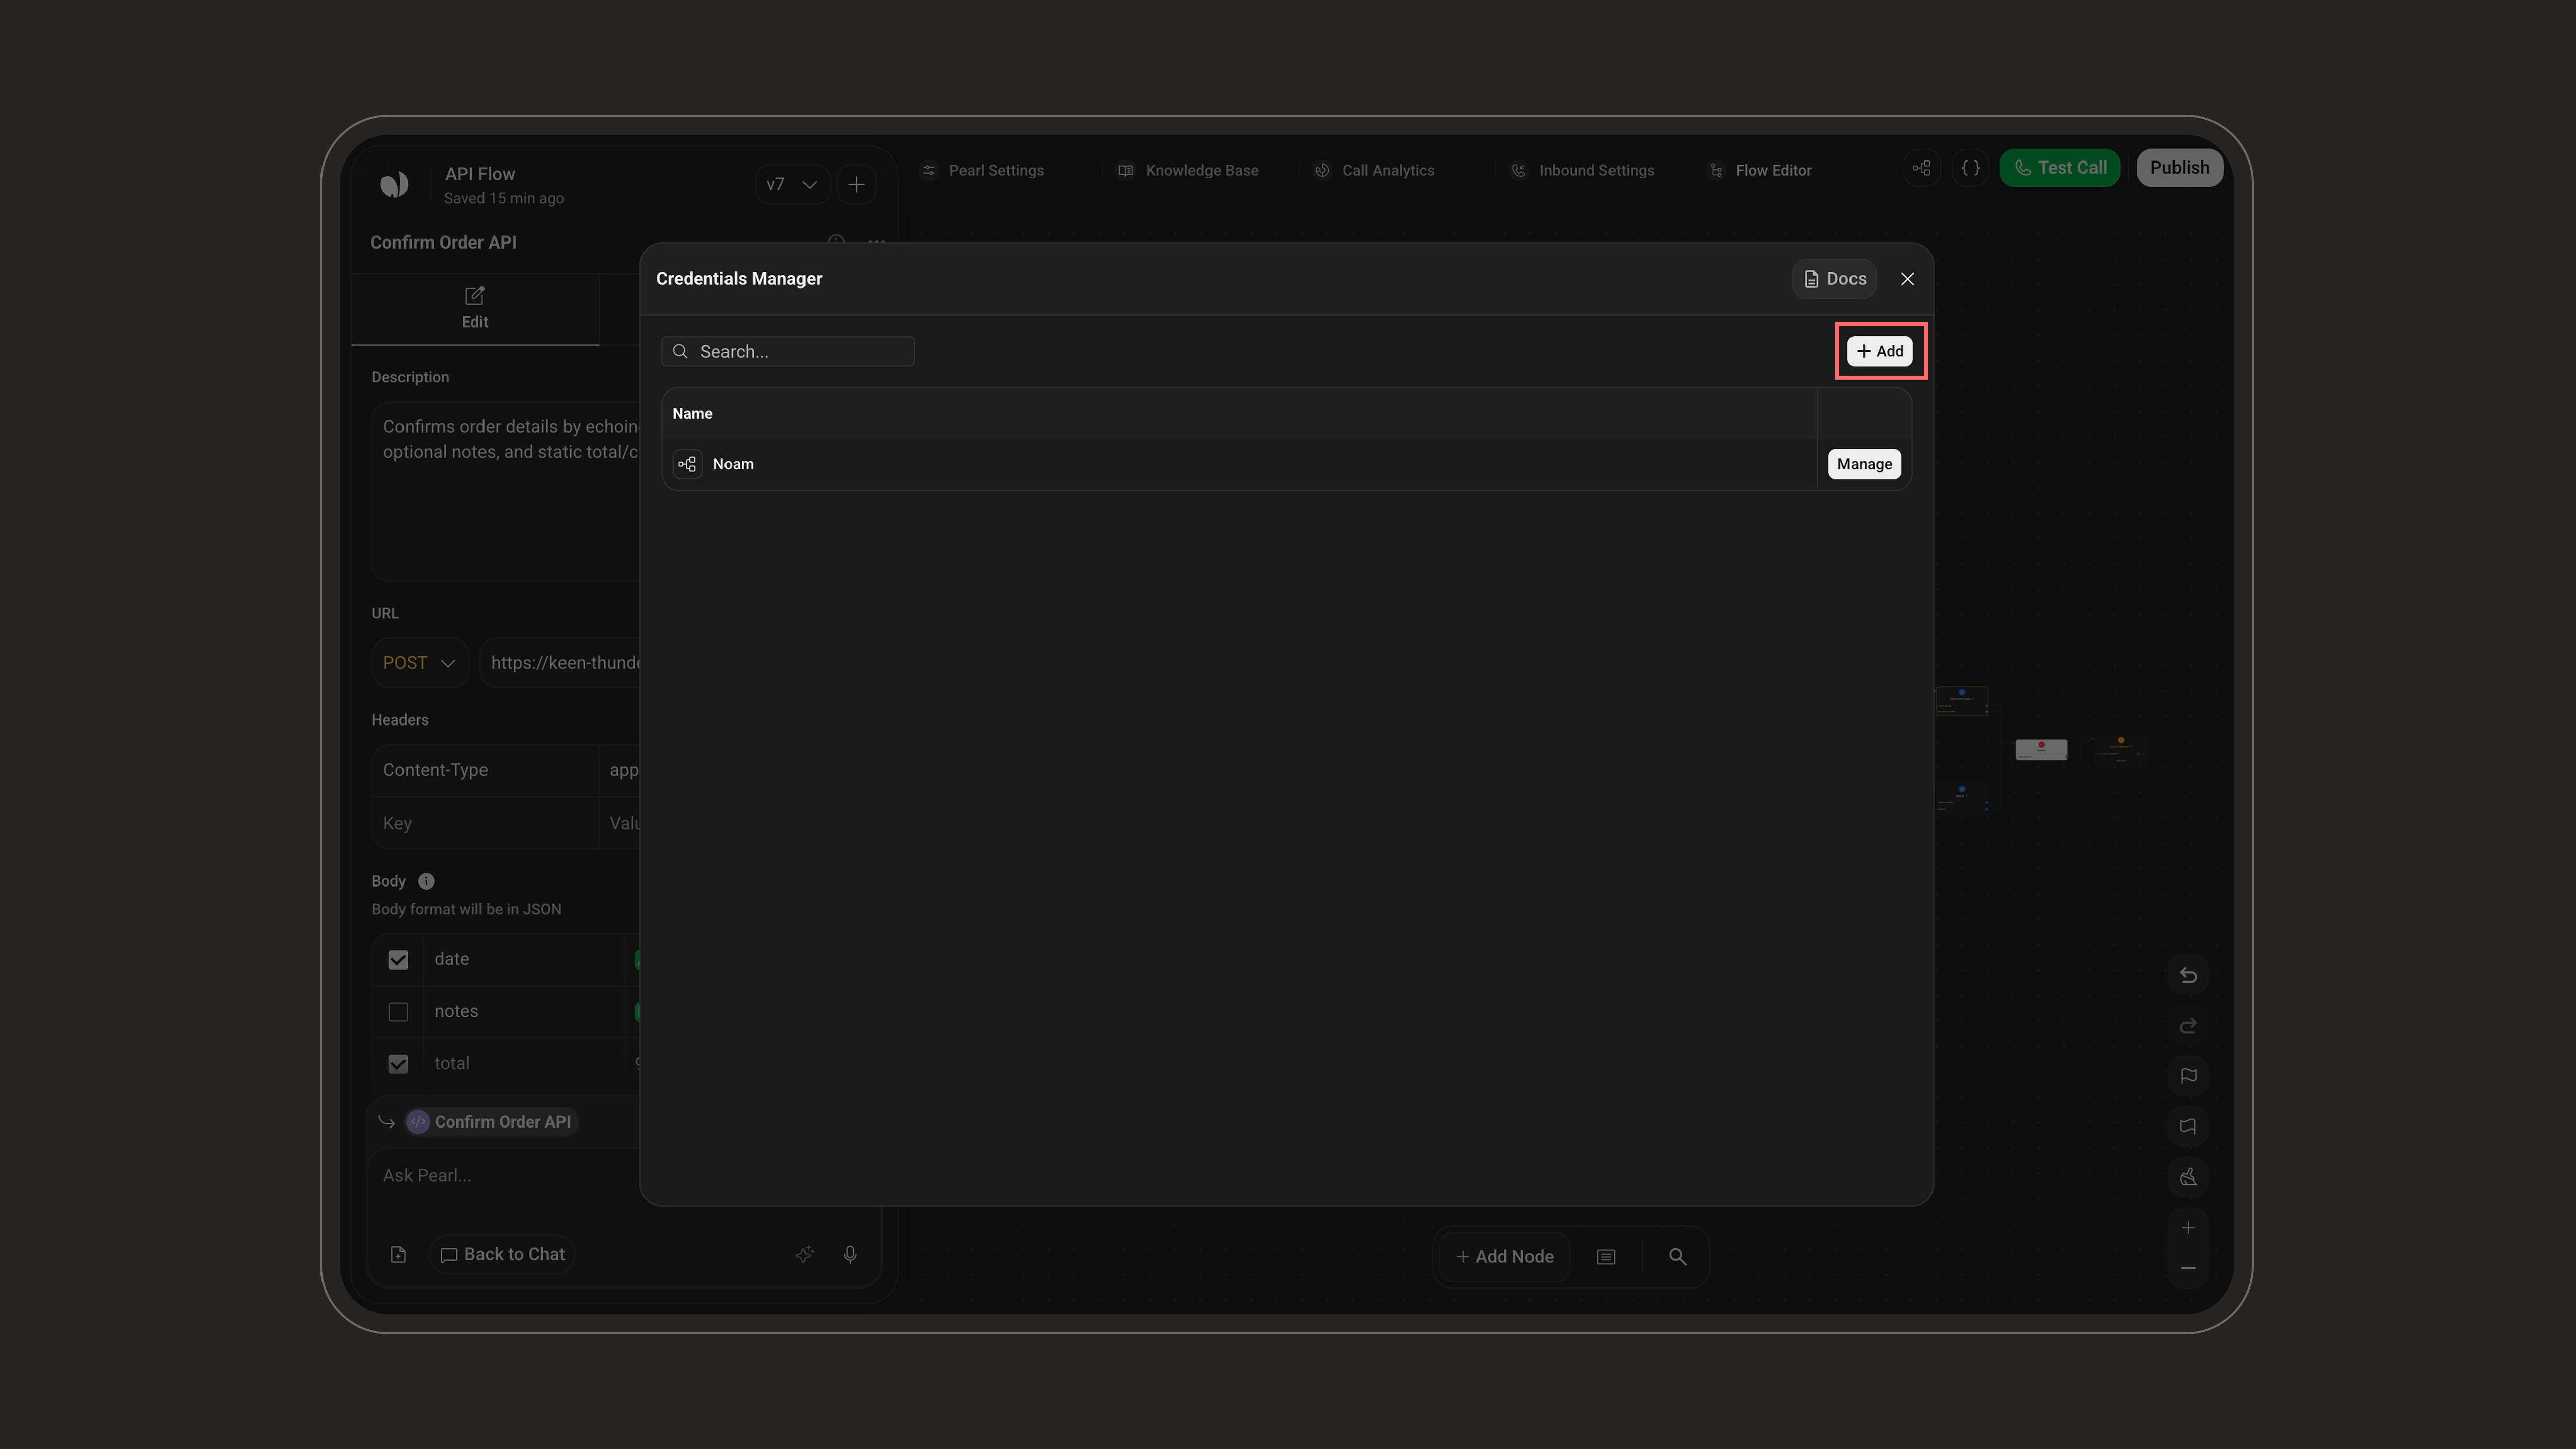The image size is (2576, 1449).
Task: Click the Description text area
Action: pos(505,491)
